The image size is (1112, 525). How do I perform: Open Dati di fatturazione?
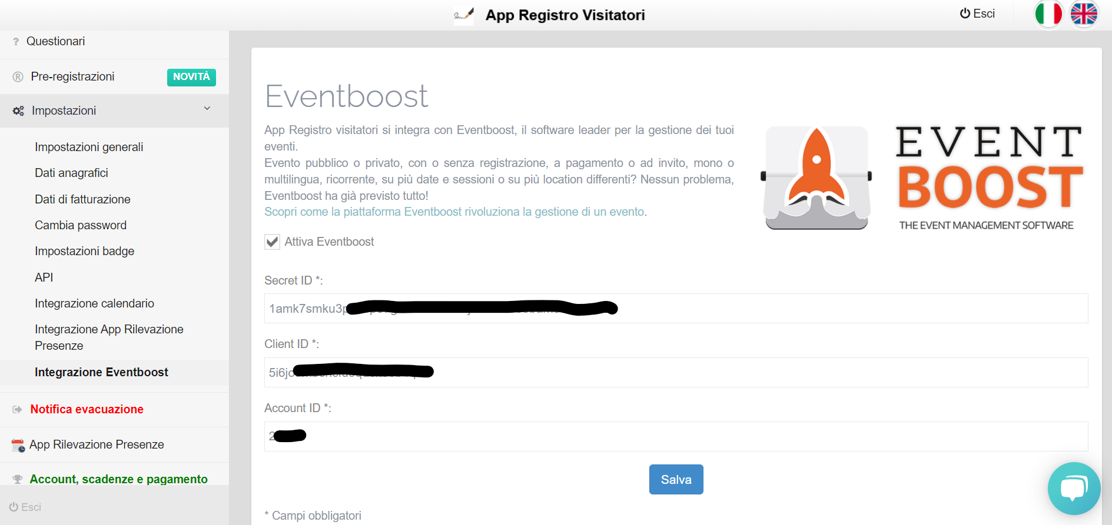[x=82, y=199]
